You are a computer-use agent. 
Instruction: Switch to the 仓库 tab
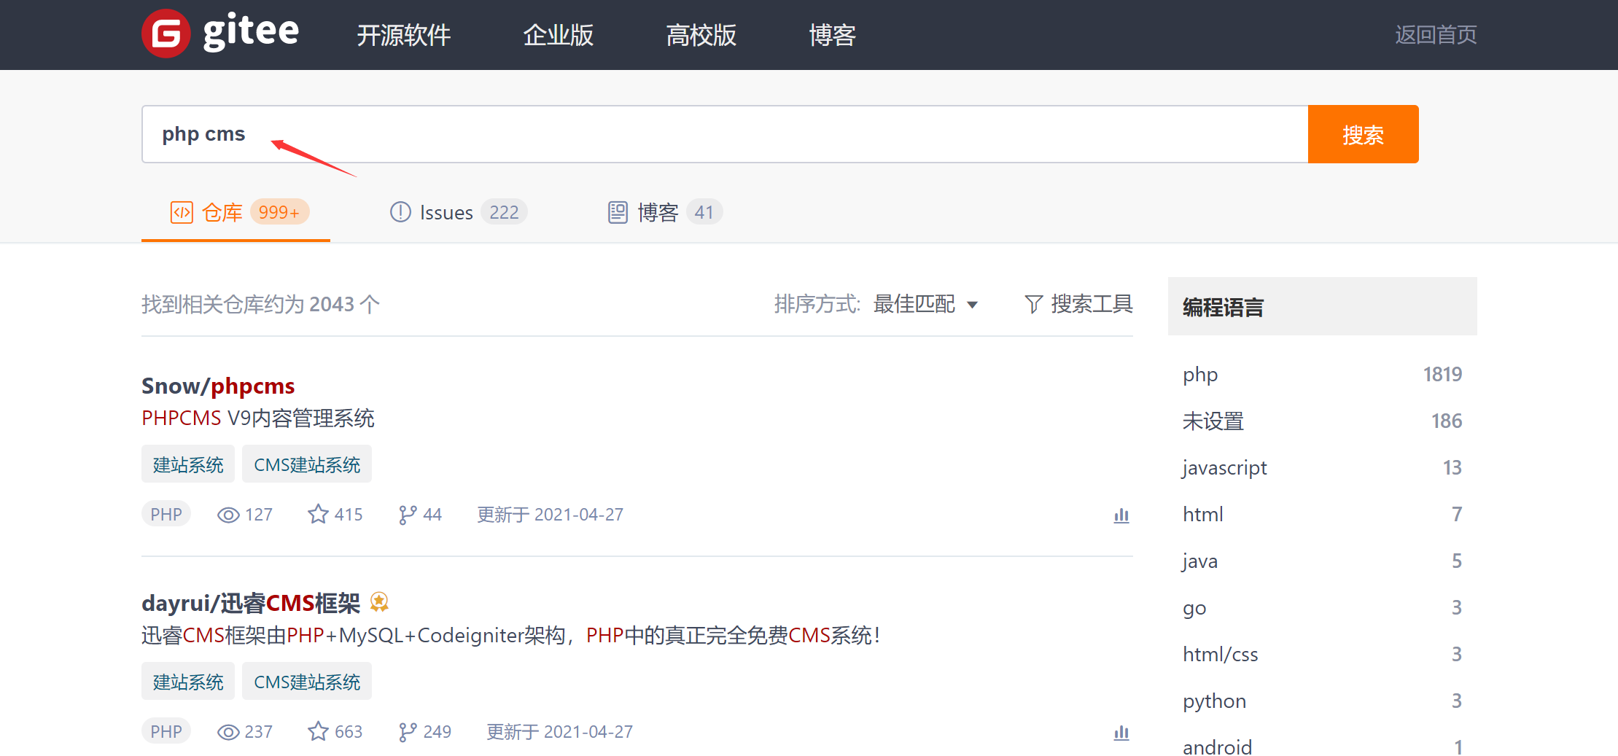(x=236, y=212)
